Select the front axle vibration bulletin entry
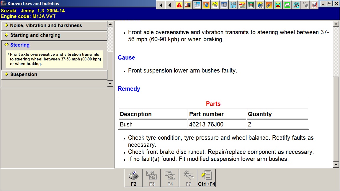The height and width of the screenshot is (191, 340). (x=55, y=59)
